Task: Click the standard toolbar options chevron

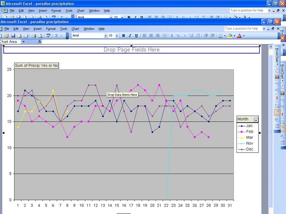Action: (x=67, y=36)
